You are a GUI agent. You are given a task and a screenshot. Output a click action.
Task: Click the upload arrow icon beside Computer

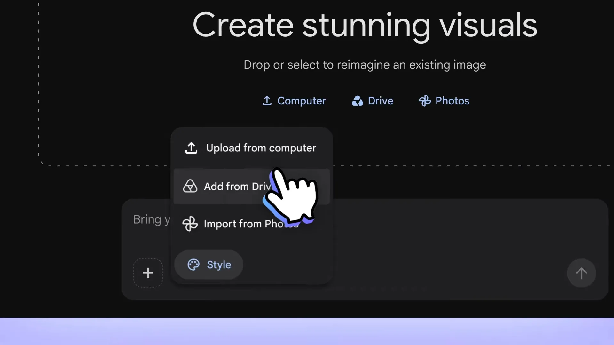pos(267,101)
